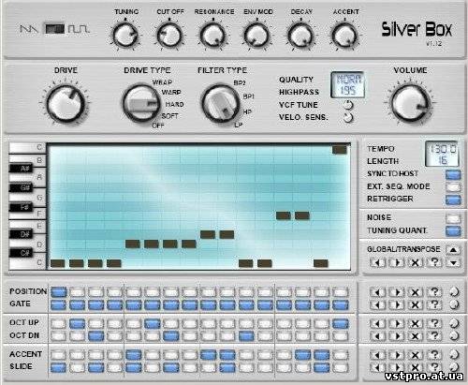468x385 pixels.
Task: Select the sawtooth waveform icon
Action: [29, 29]
